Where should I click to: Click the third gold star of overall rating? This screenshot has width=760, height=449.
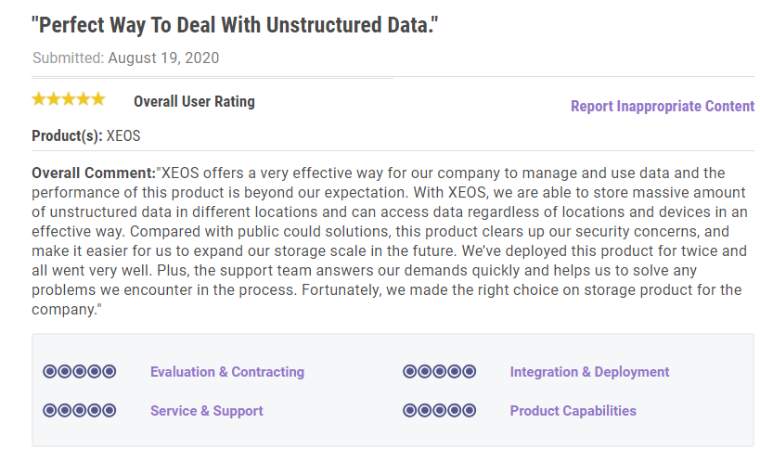[x=69, y=99]
